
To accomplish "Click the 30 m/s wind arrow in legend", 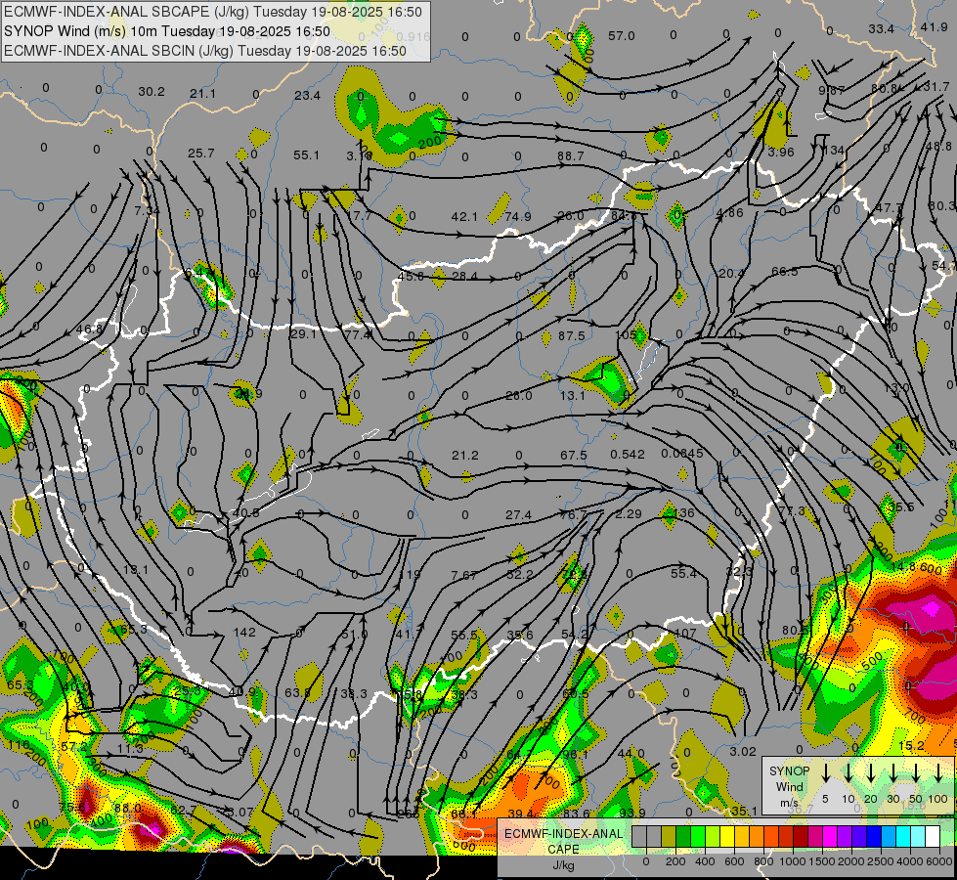I will click(x=892, y=773).
